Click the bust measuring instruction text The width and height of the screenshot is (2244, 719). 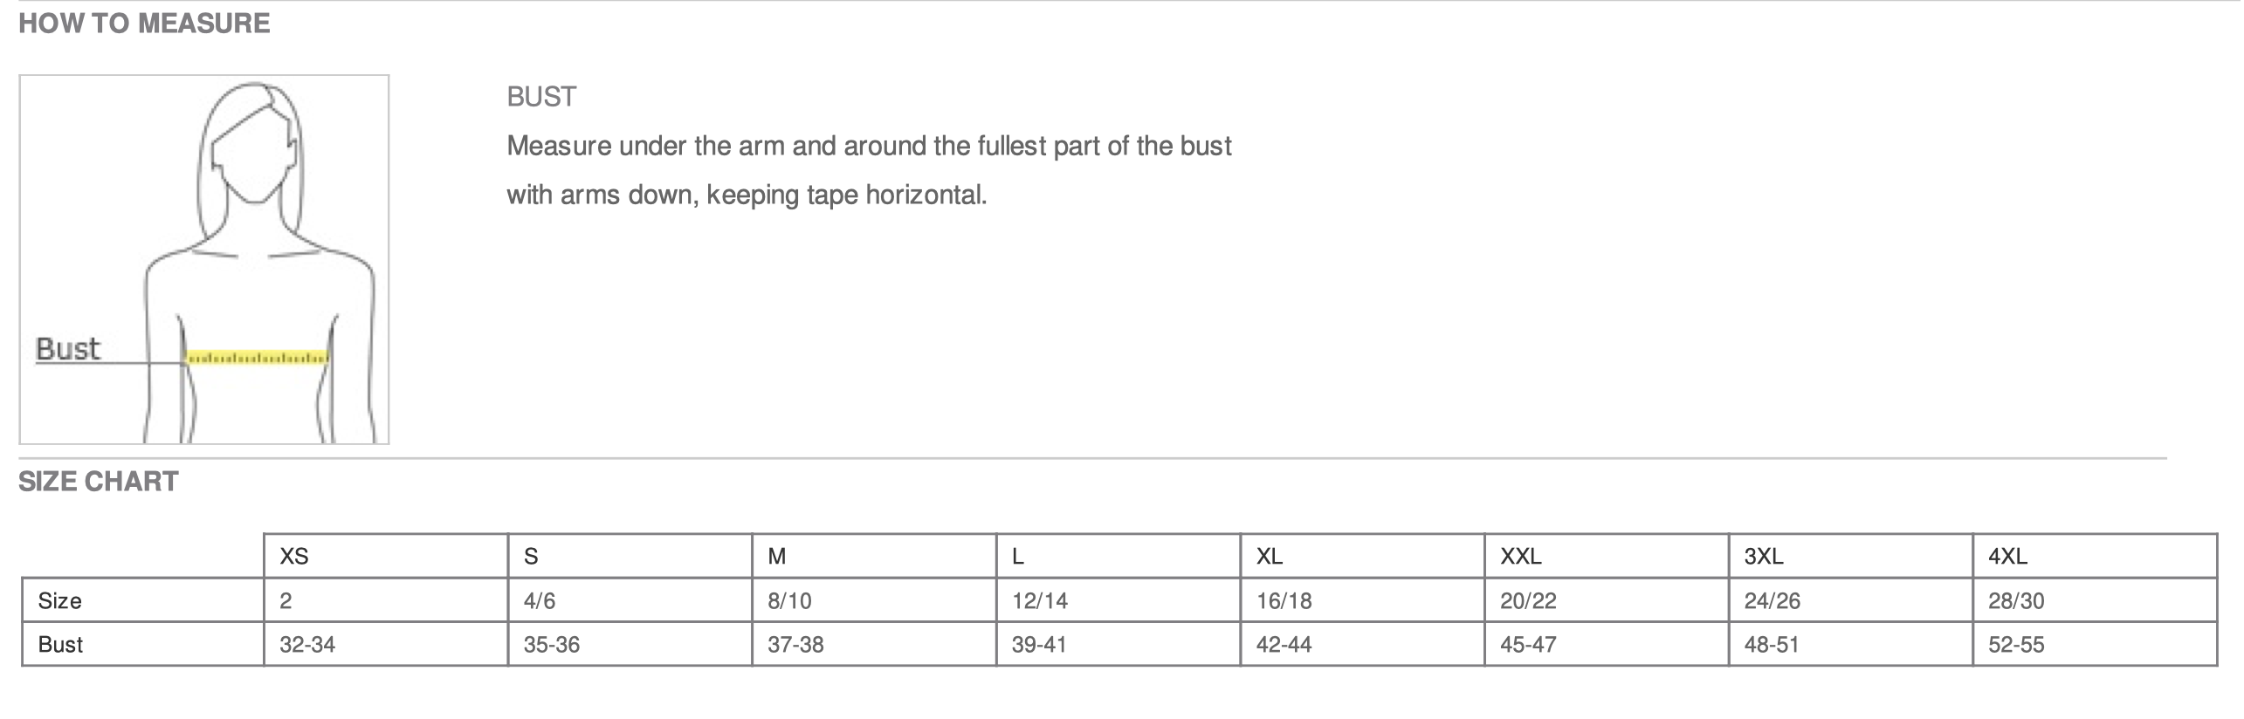click(868, 170)
